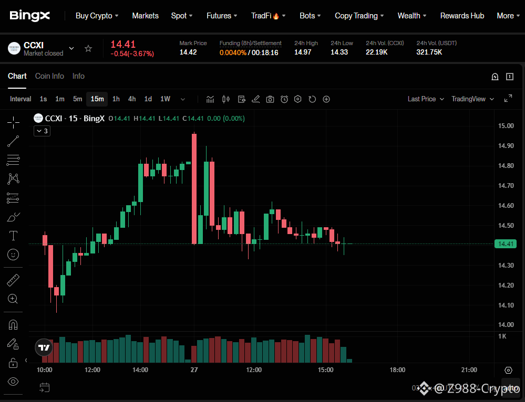Viewport: 525px width, 402px height.
Task: Change the candlestick chart type
Action: (x=226, y=99)
